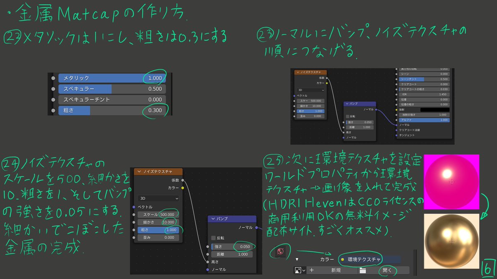The height and width of the screenshot is (279, 497).
Task: Click the yellow socket dot in 環境テクスチャ field
Action: point(343,260)
